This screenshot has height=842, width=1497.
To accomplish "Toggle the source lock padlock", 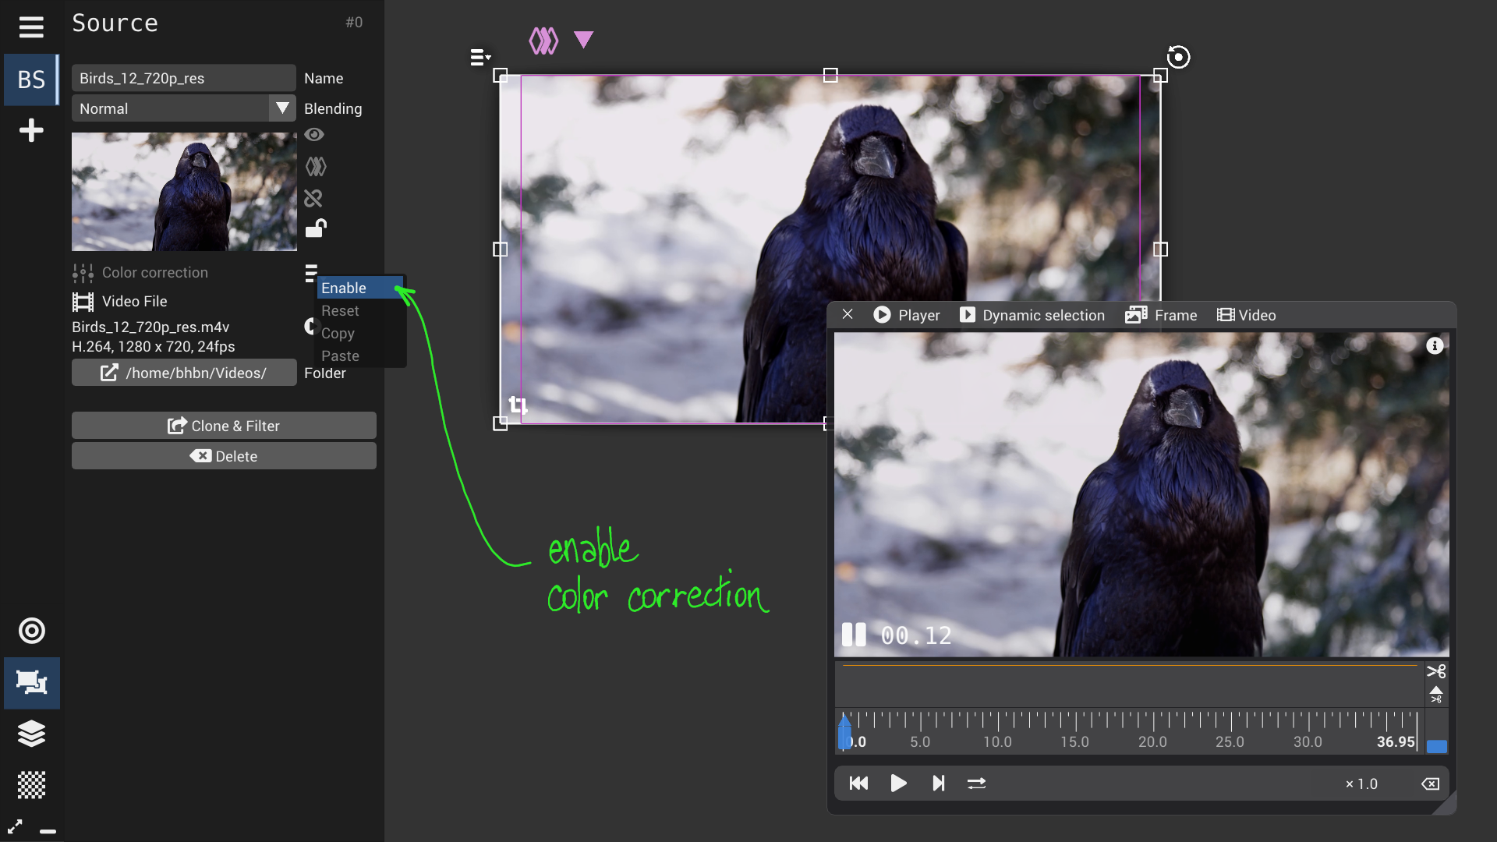I will [x=315, y=228].
